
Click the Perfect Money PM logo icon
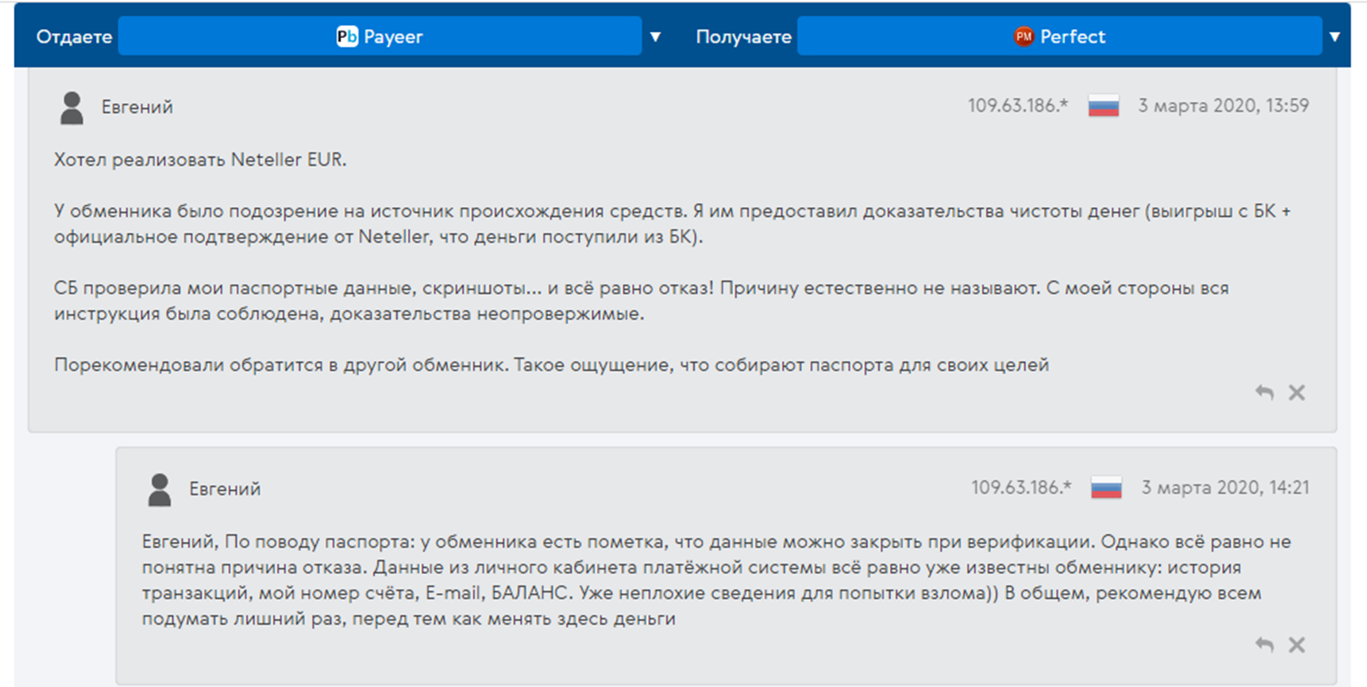point(1024,36)
